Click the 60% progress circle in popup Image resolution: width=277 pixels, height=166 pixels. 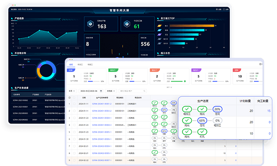[x=202, y=121]
